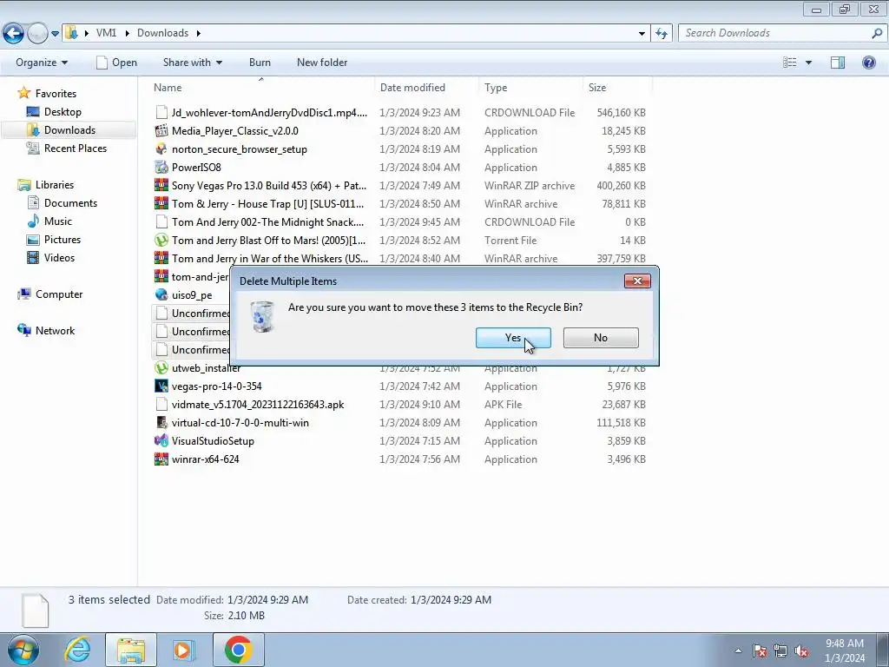Screen dimensions: 889x667
Task: Select the virtual-cd-10-7-0-0-multi-win icon
Action: (x=161, y=423)
